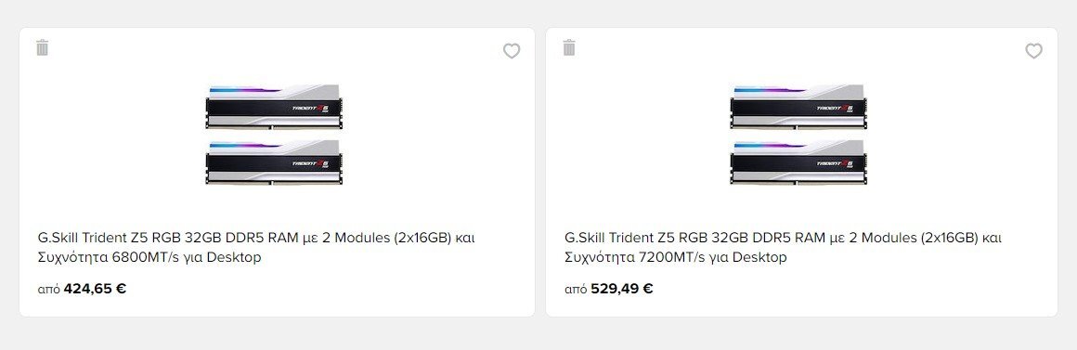The image size is (1077, 350).
Task: Click the "Συχνότητα 6800MT/s για Desktop" text line
Action: [x=149, y=258]
